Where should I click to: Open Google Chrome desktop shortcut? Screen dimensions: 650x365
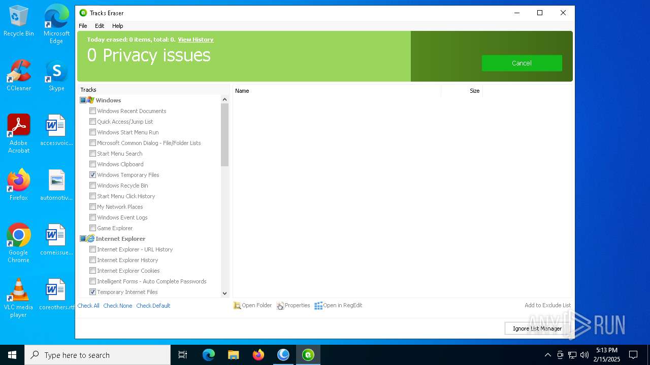(x=19, y=243)
